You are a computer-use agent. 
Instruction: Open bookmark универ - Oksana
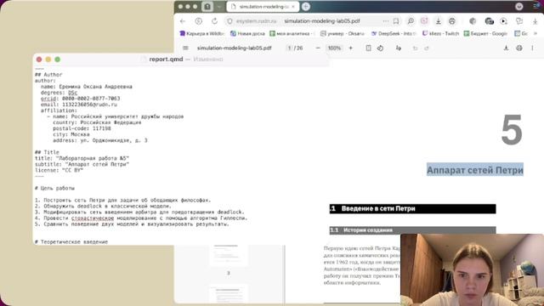point(343,34)
